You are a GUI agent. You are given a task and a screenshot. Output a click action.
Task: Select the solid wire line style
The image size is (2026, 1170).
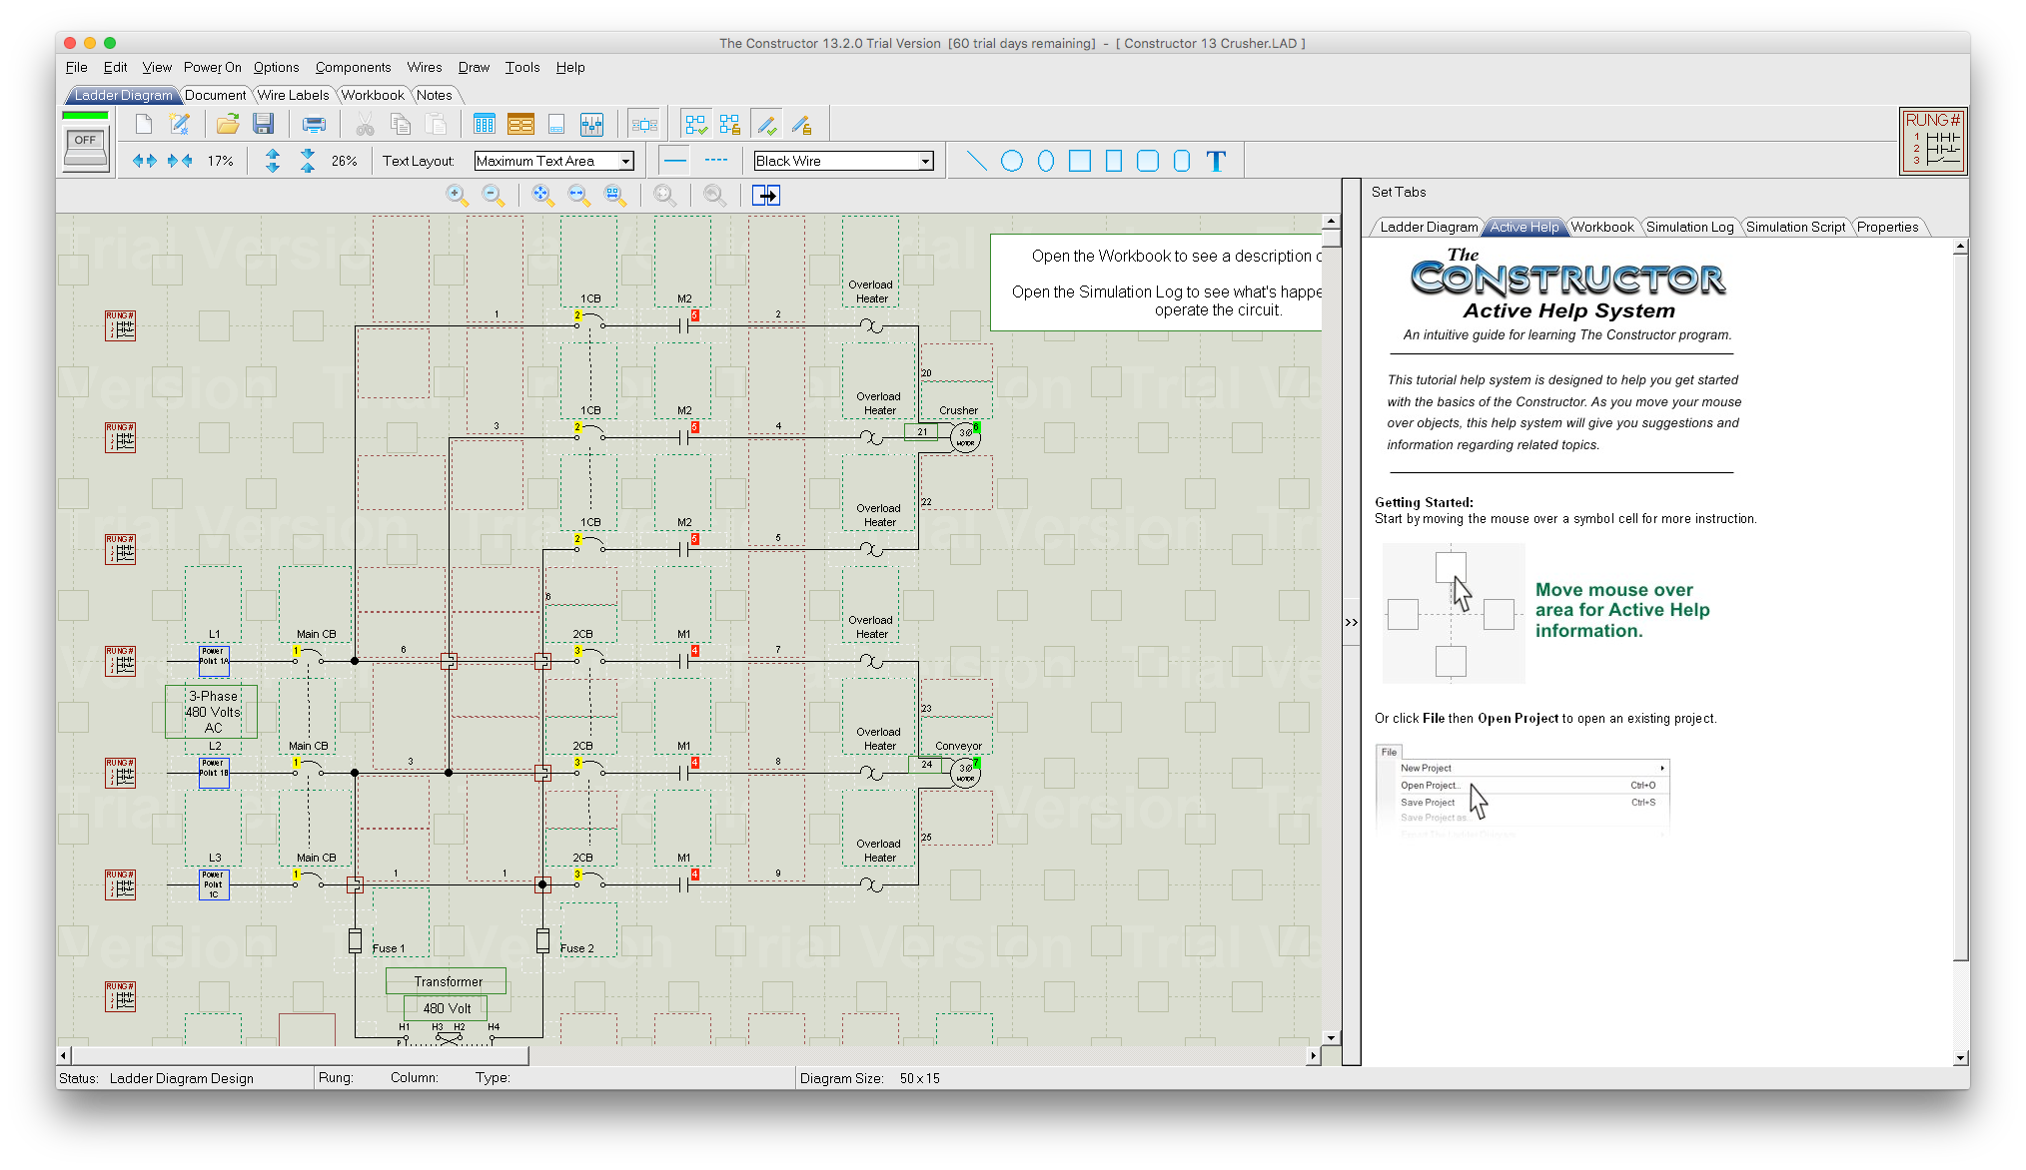coord(675,160)
